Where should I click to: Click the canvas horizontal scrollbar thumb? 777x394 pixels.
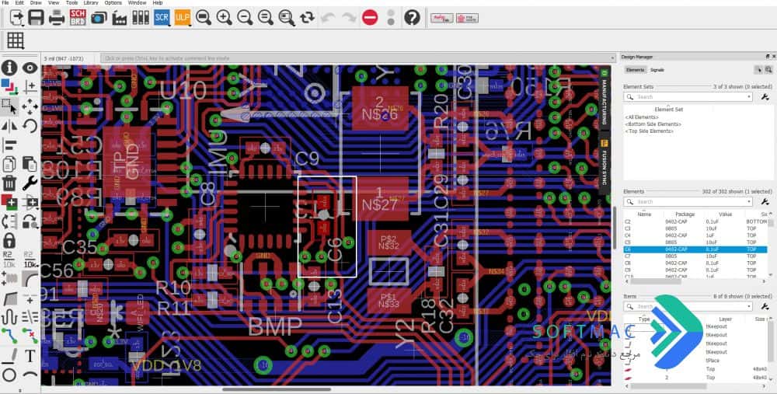point(277,389)
